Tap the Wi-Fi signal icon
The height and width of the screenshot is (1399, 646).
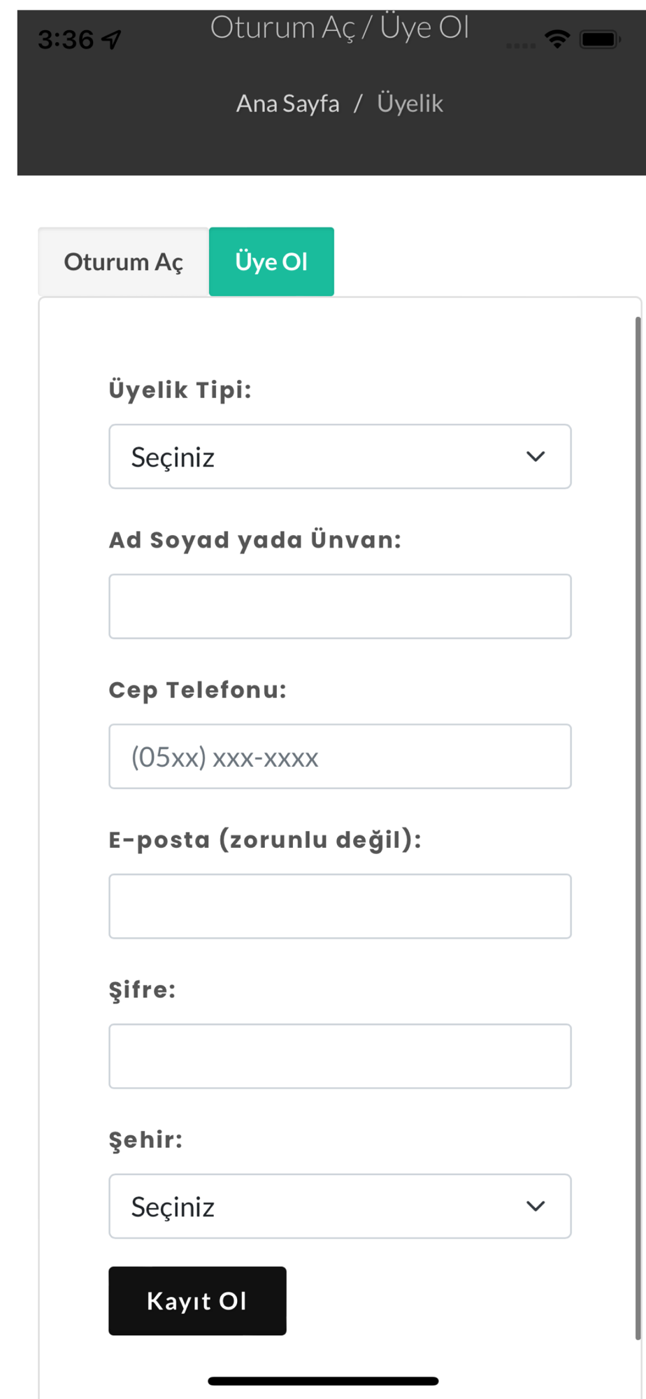pos(557,39)
